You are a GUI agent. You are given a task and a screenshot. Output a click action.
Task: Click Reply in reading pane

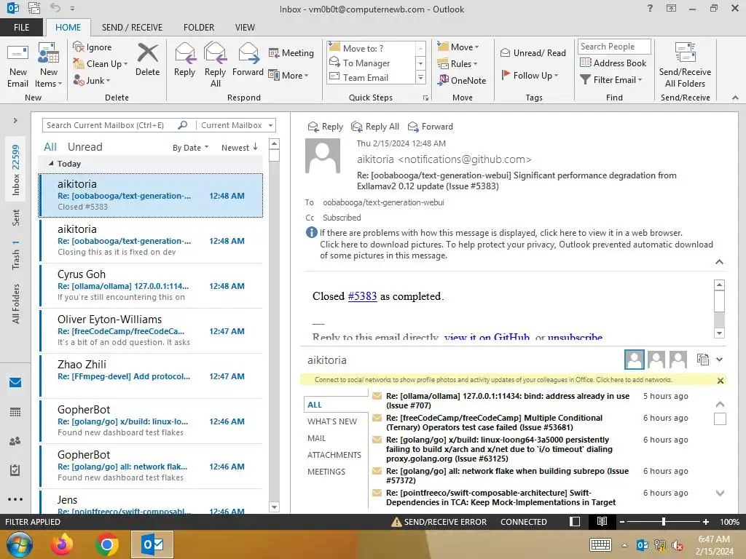[x=326, y=127]
